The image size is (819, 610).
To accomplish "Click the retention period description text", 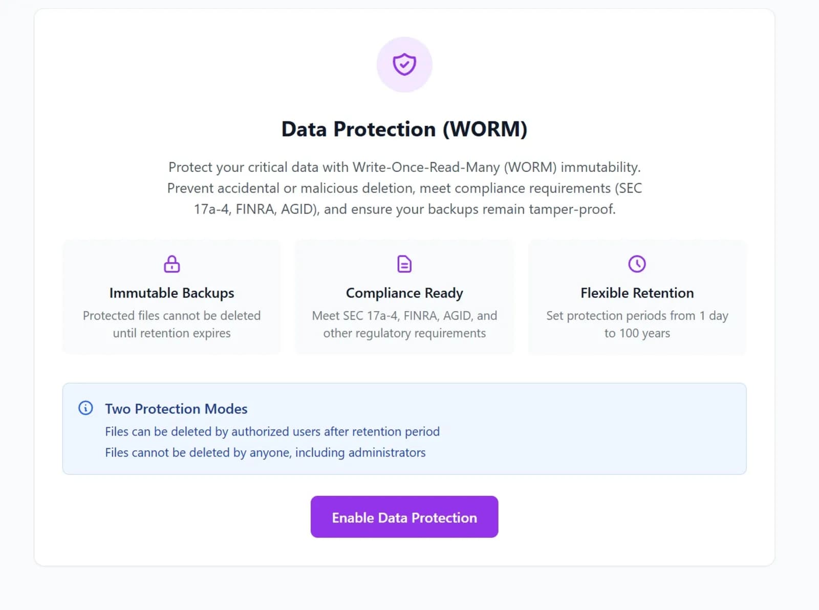I will (636, 324).
